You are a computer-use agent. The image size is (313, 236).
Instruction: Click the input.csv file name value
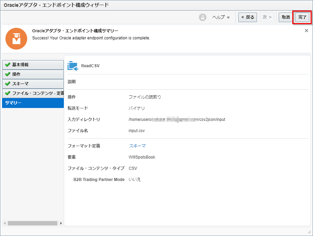coord(137,131)
